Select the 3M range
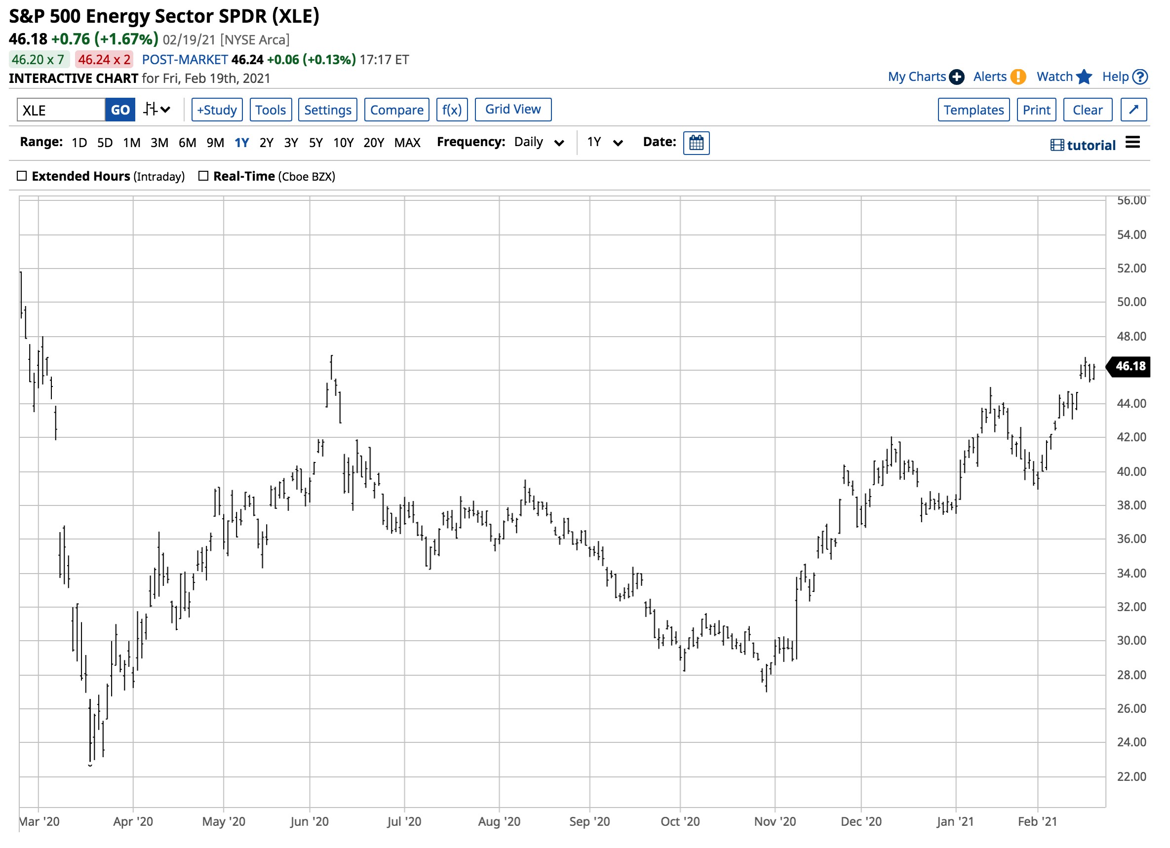Screen dimensions: 1170x848 tap(159, 143)
